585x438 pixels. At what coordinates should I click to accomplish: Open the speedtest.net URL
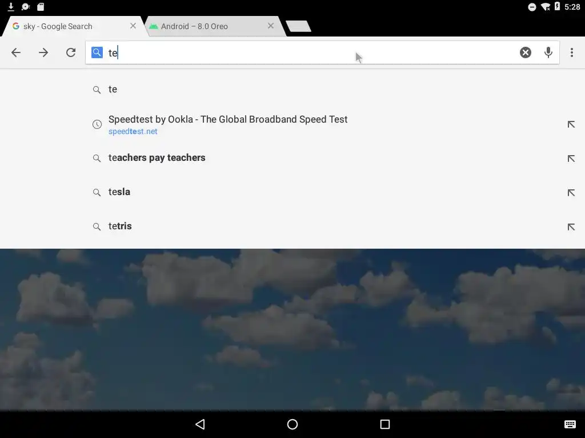click(133, 132)
